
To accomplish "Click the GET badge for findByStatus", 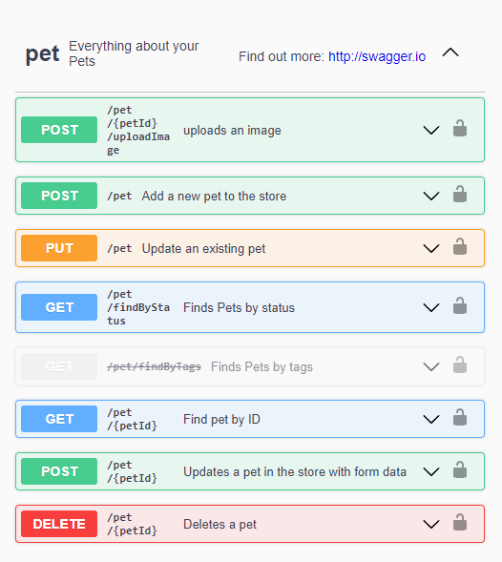I will click(59, 307).
